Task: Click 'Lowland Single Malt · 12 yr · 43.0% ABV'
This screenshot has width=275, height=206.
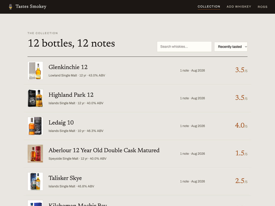Action: click(77, 75)
